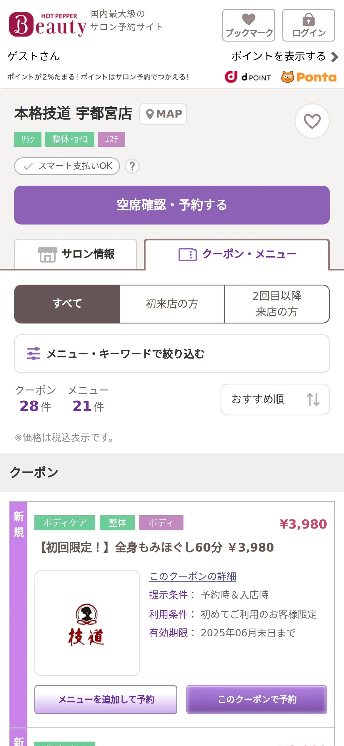Expand メニュー・キーワードで絞り込む filter

pyautogui.click(x=172, y=354)
